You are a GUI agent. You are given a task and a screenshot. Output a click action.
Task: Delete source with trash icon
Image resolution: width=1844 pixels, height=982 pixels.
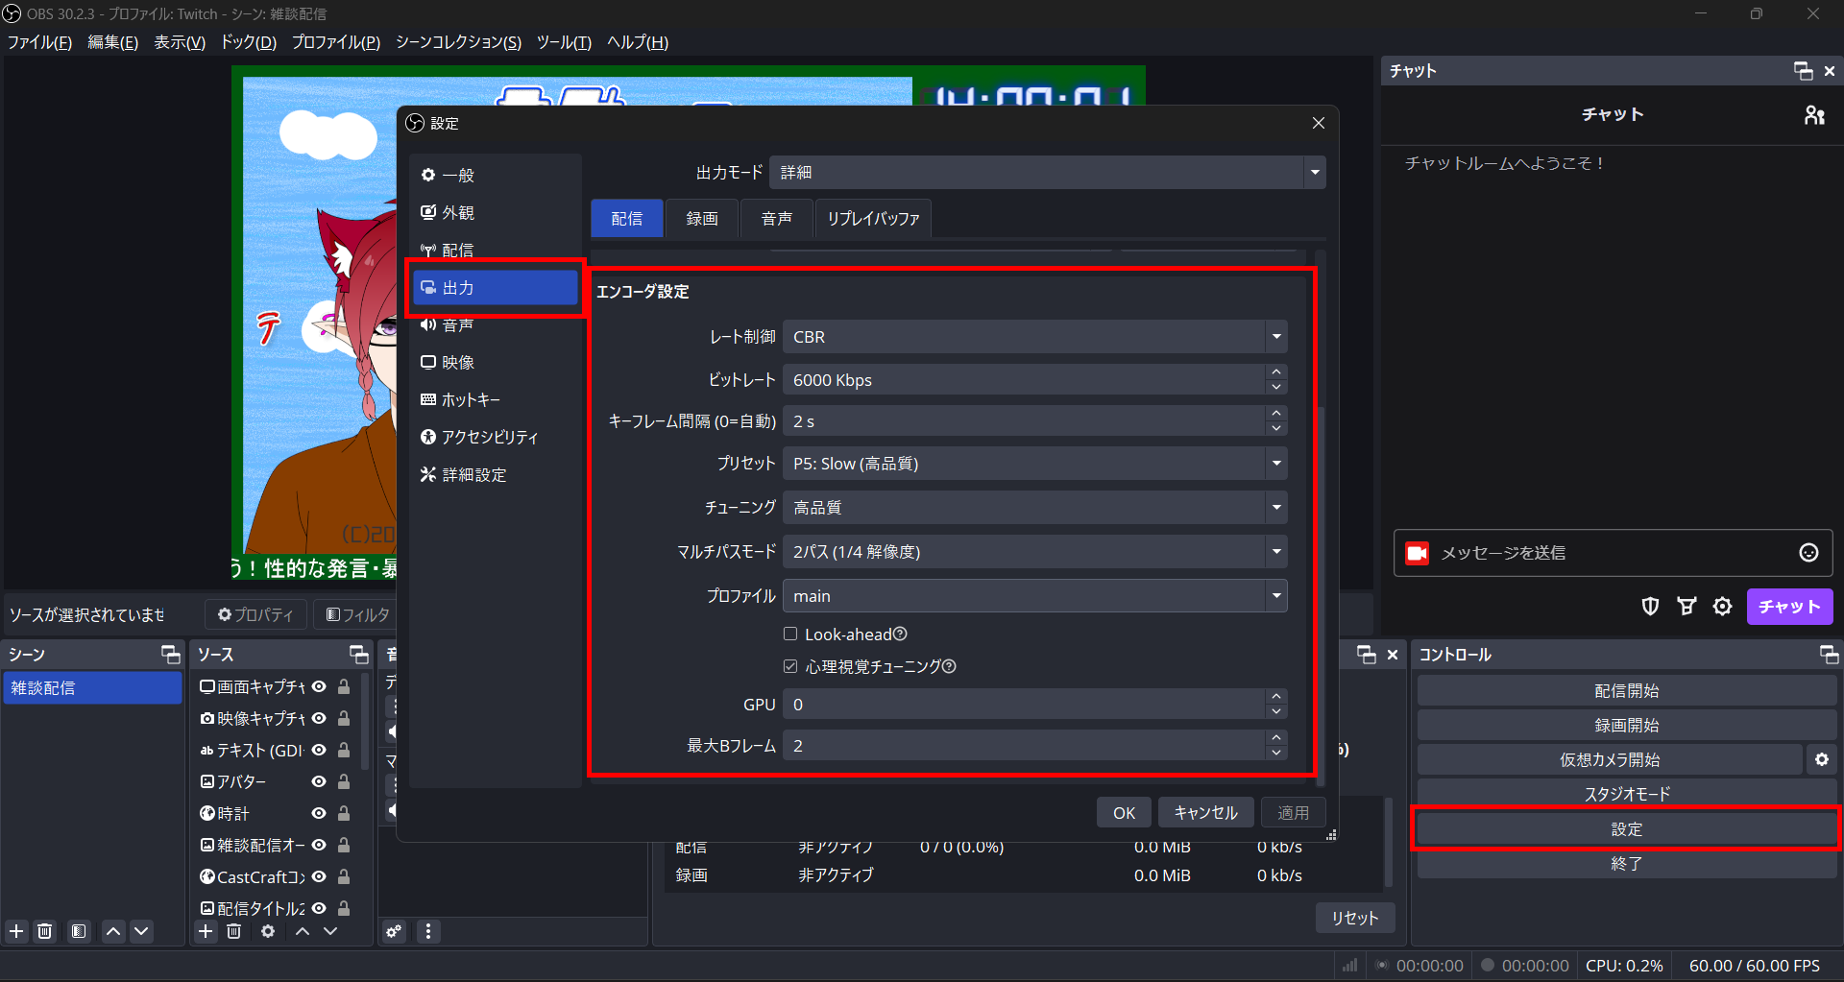coord(233,931)
